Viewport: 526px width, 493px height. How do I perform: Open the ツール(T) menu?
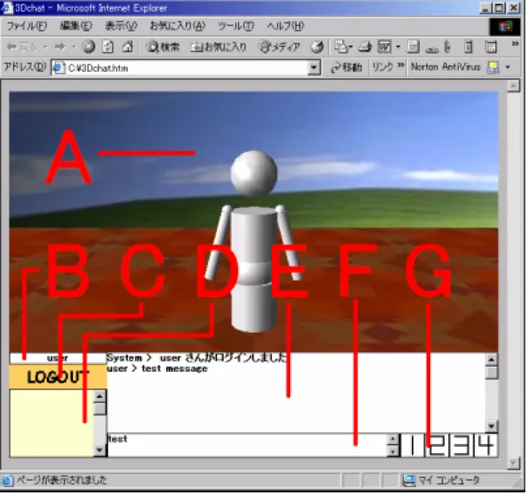(236, 26)
